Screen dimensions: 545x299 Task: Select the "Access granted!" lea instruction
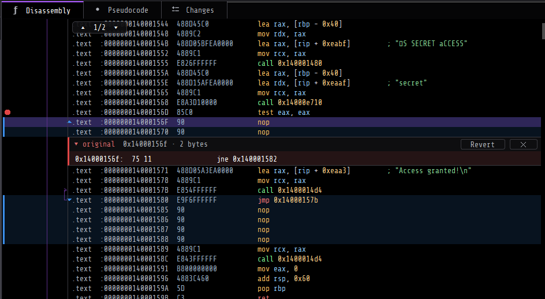[304, 171]
